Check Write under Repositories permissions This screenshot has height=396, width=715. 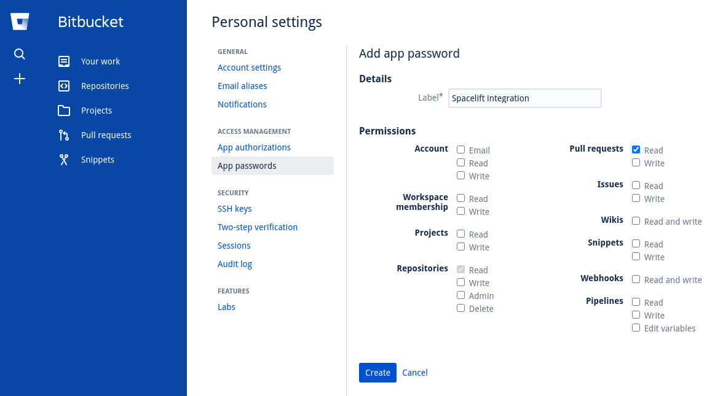click(460, 282)
